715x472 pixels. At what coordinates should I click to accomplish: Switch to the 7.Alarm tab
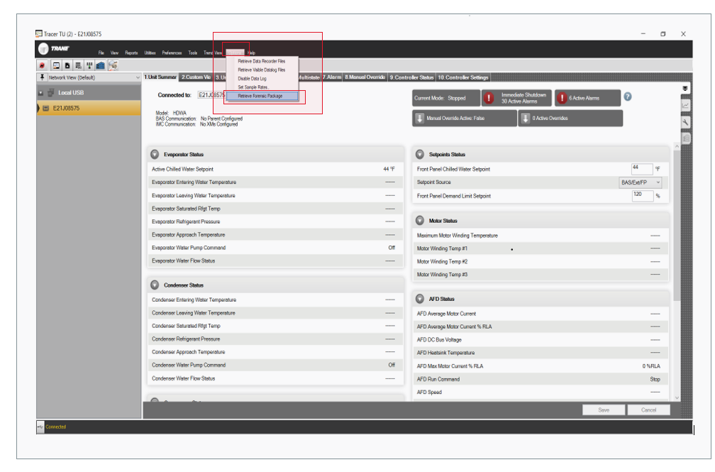click(x=332, y=77)
